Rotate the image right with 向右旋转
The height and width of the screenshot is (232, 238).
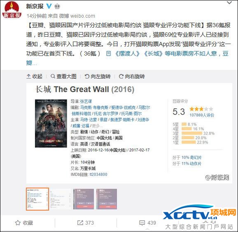(x=132, y=76)
